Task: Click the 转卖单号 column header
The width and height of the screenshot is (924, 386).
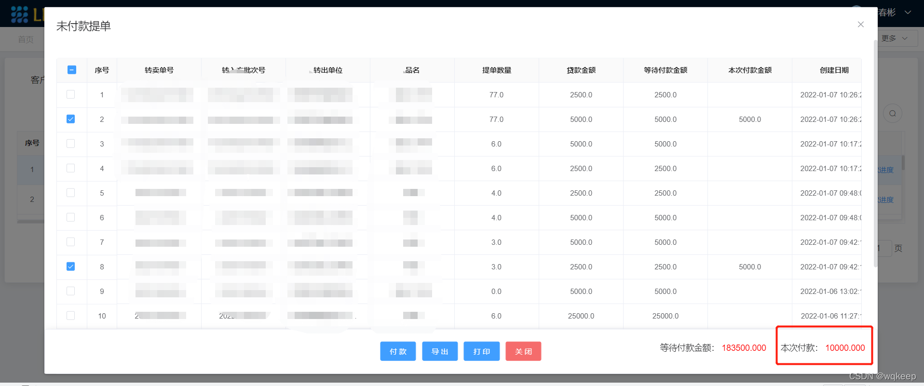Action: (x=159, y=70)
